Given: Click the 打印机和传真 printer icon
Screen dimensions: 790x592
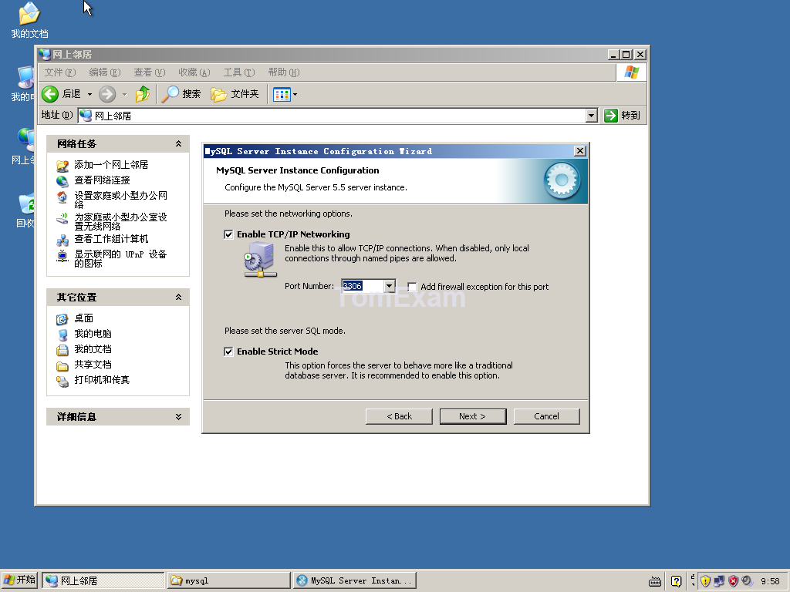Looking at the screenshot, I should pos(62,381).
